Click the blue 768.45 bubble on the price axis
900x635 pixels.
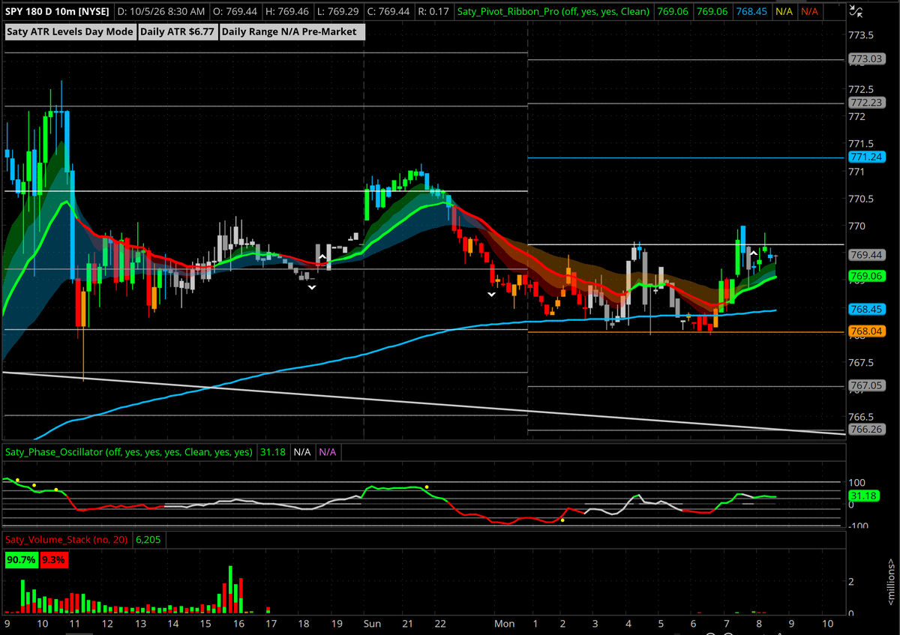pos(865,309)
